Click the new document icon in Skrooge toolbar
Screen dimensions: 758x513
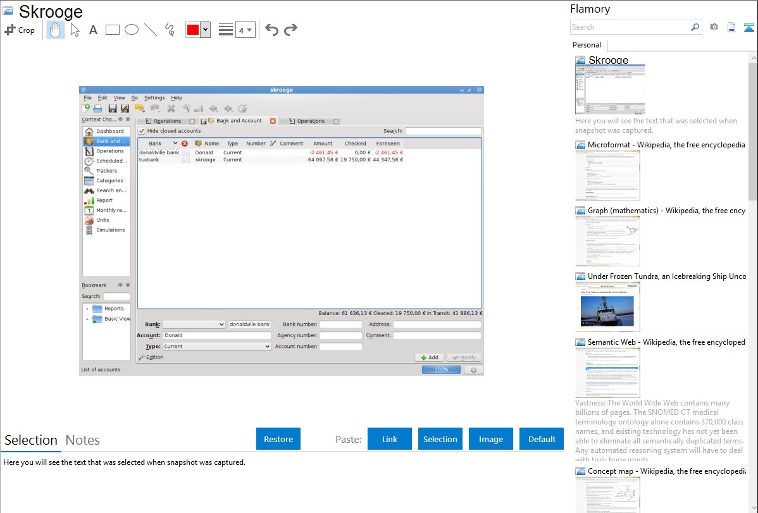(86, 108)
